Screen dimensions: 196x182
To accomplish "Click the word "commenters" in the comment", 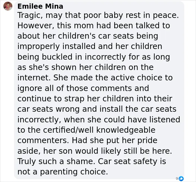I will click(x=42, y=140).
